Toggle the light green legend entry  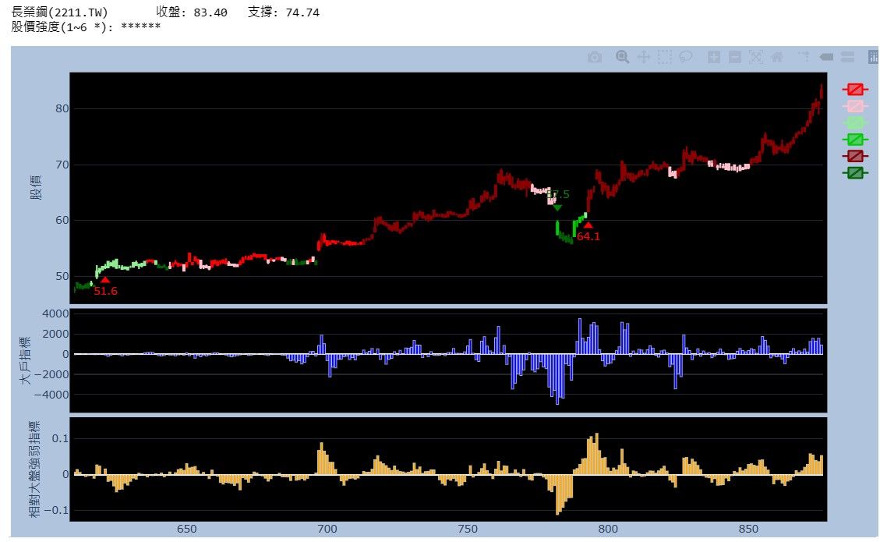click(x=855, y=122)
